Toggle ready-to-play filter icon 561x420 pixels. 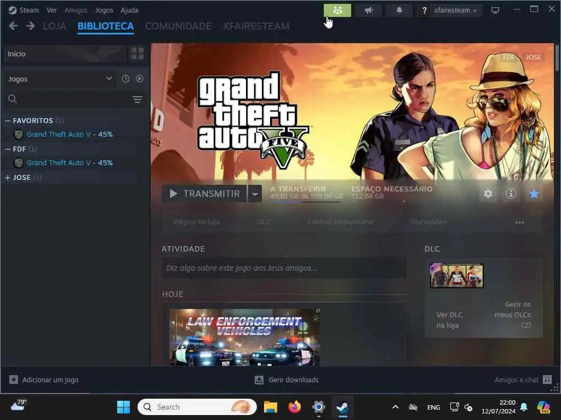(140, 79)
